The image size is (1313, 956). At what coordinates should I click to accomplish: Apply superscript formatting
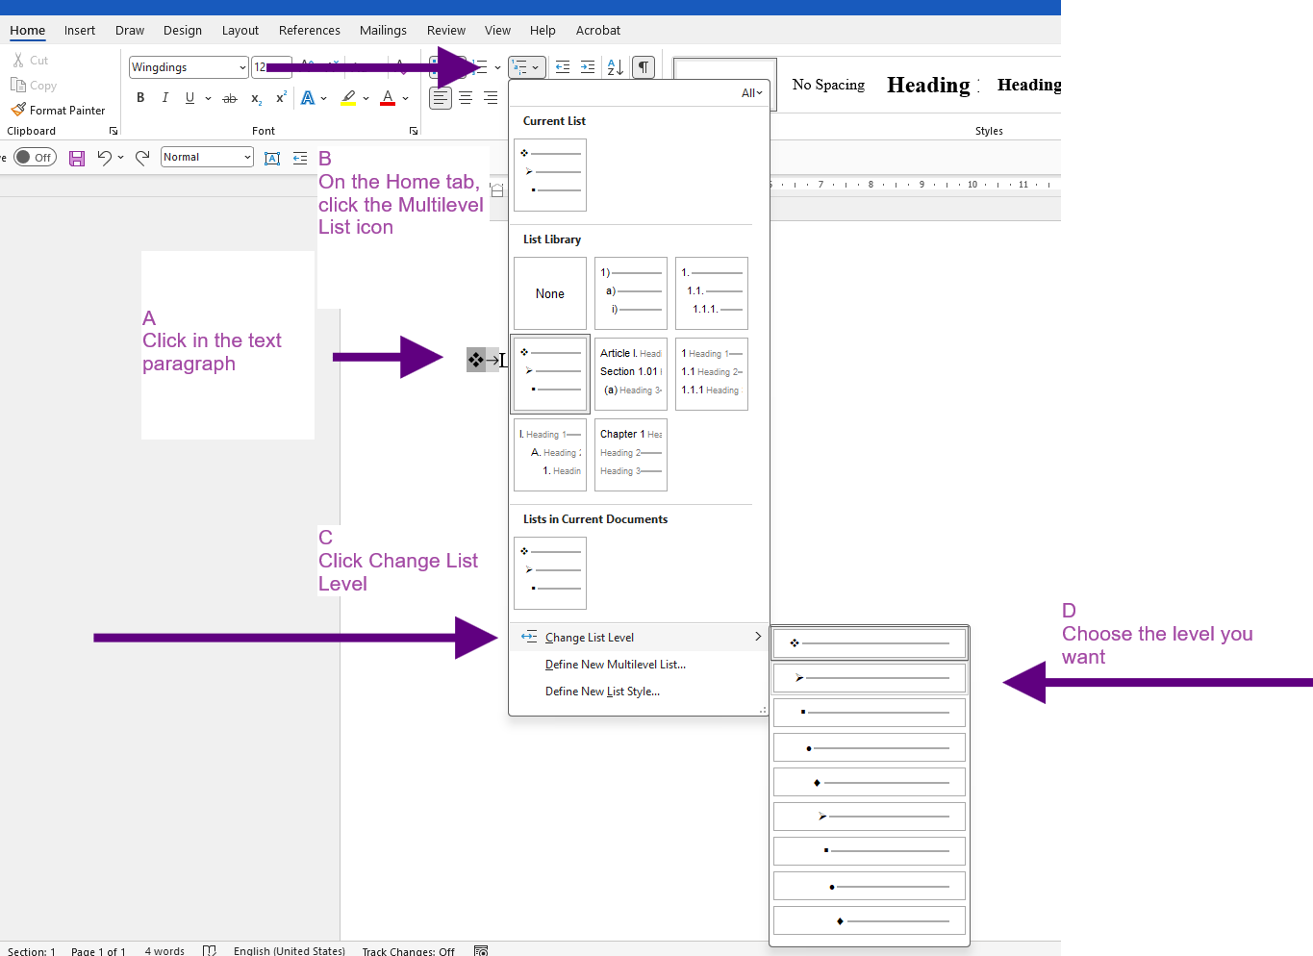pyautogui.click(x=281, y=98)
